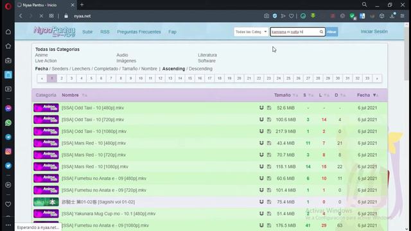Click the NyaaPantsu logo
Viewport: 411px width, 231px height.
coord(54,31)
